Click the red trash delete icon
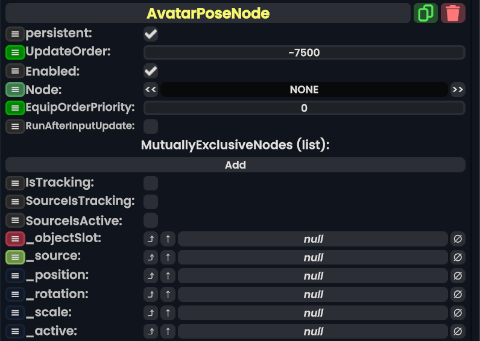The image size is (480, 341). 453,13
